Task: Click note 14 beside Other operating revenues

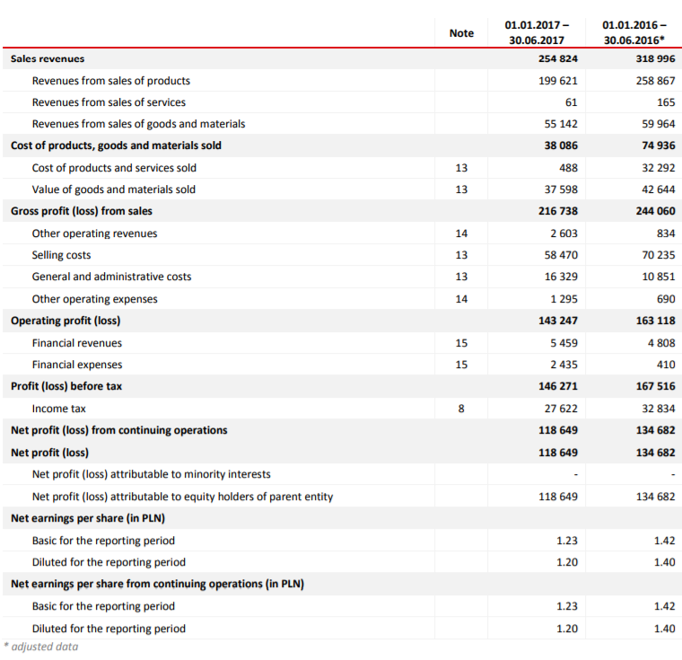Action: point(461,233)
